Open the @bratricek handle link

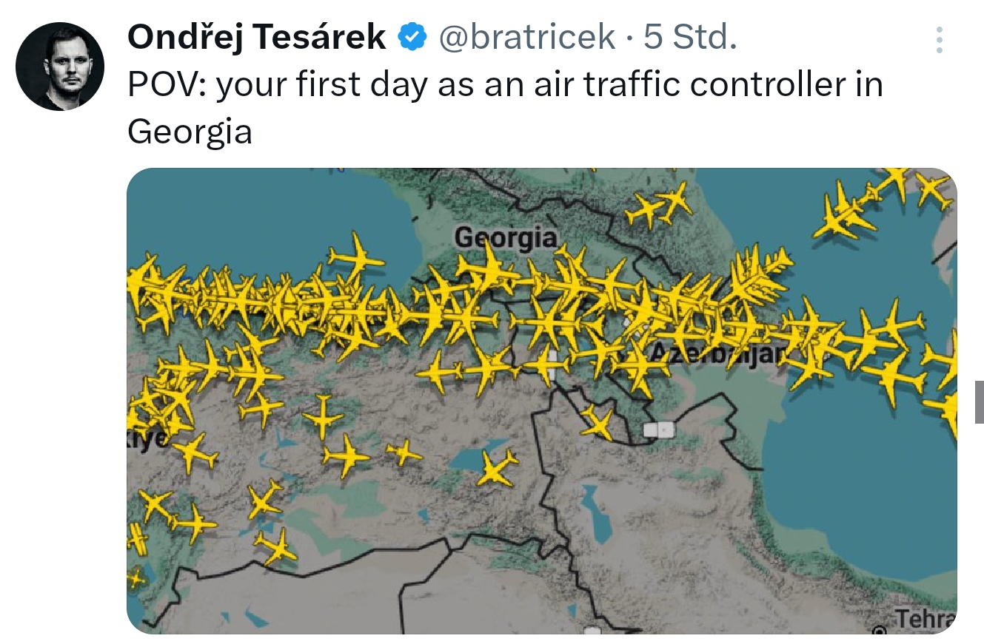(527, 37)
